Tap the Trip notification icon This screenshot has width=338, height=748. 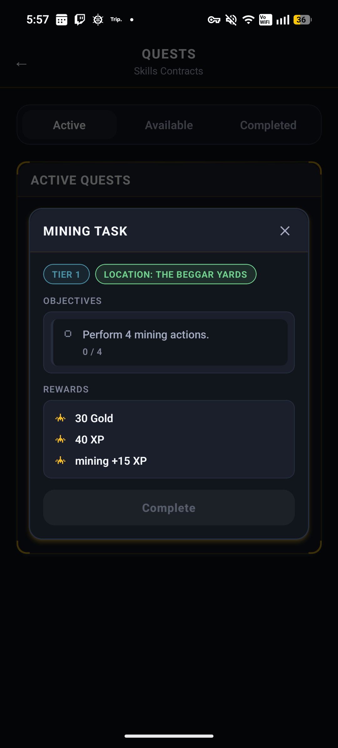(x=116, y=19)
